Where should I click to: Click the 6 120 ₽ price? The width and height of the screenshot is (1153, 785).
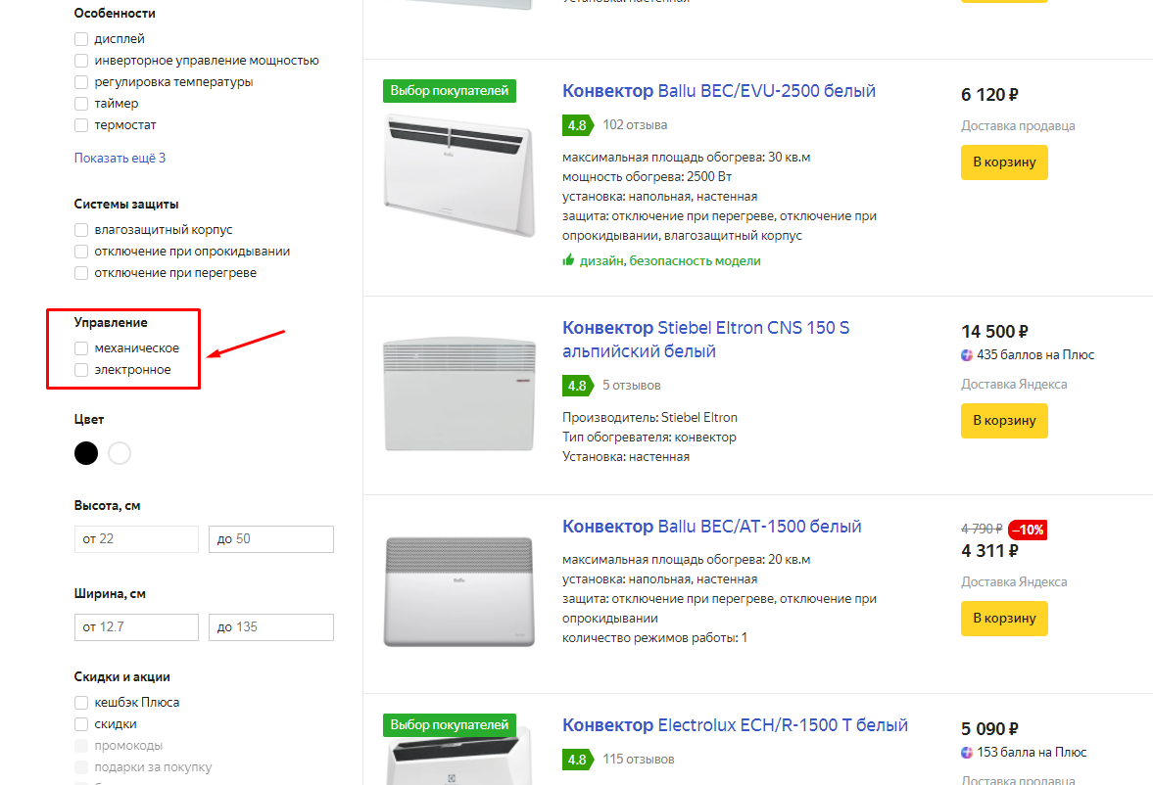coord(989,95)
